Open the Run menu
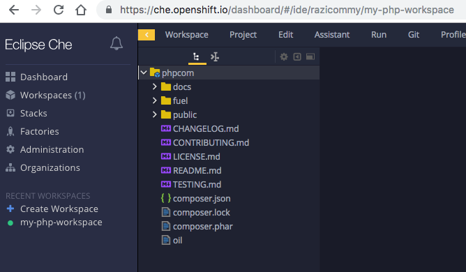This screenshot has width=466, height=272. (x=379, y=35)
